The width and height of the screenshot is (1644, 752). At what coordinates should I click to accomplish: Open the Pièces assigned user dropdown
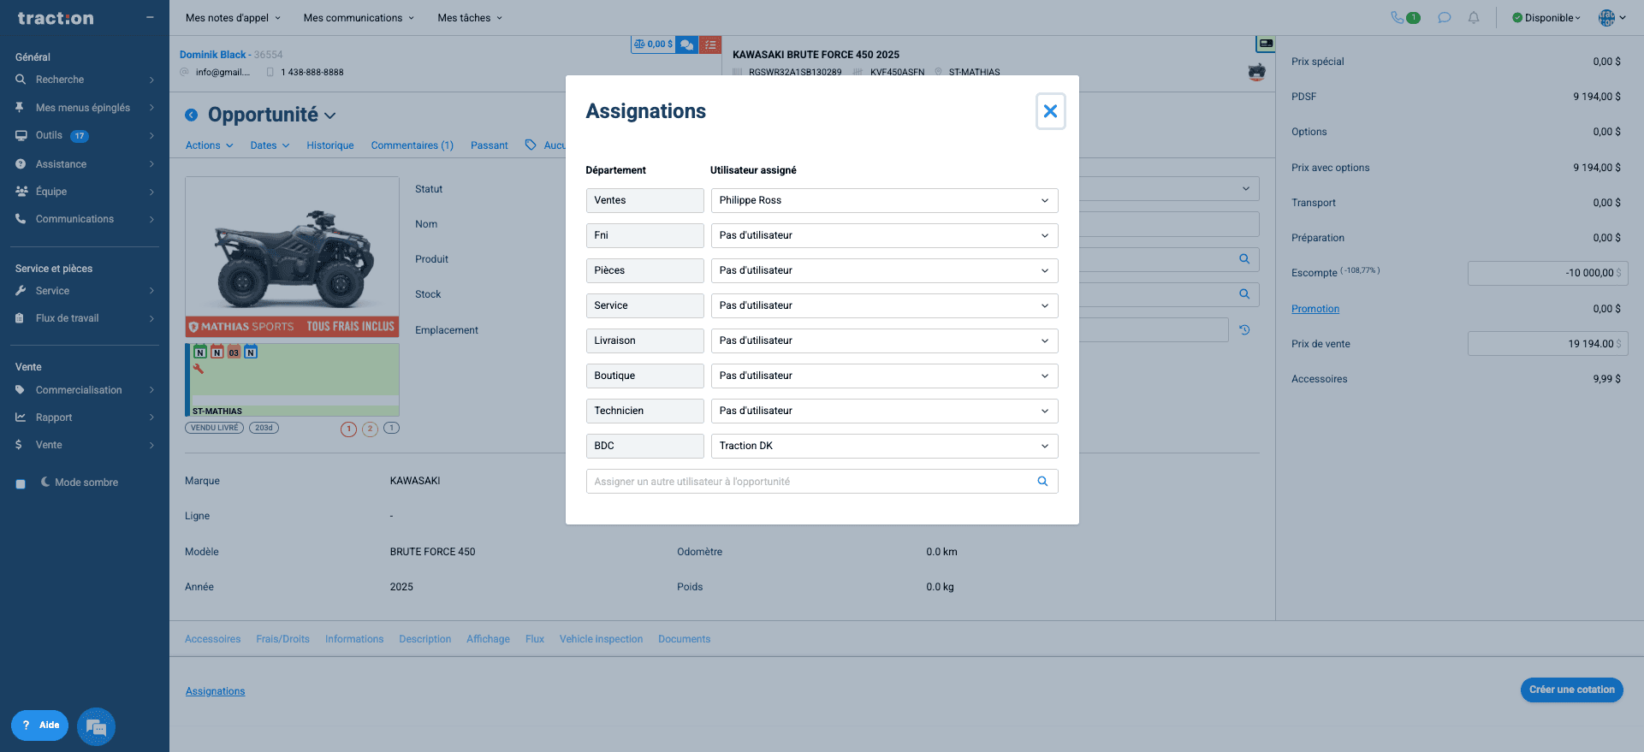click(x=884, y=271)
